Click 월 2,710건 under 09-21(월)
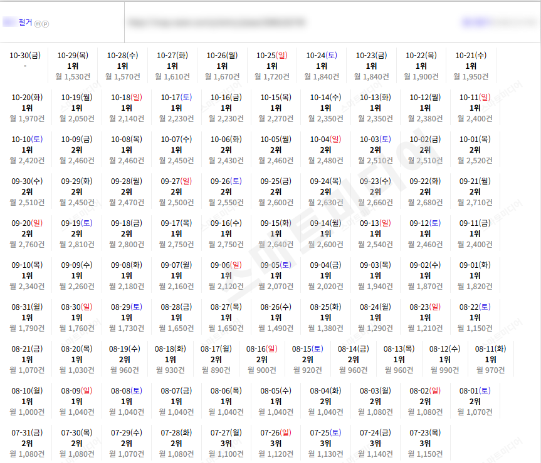541x463 pixels. (x=475, y=203)
